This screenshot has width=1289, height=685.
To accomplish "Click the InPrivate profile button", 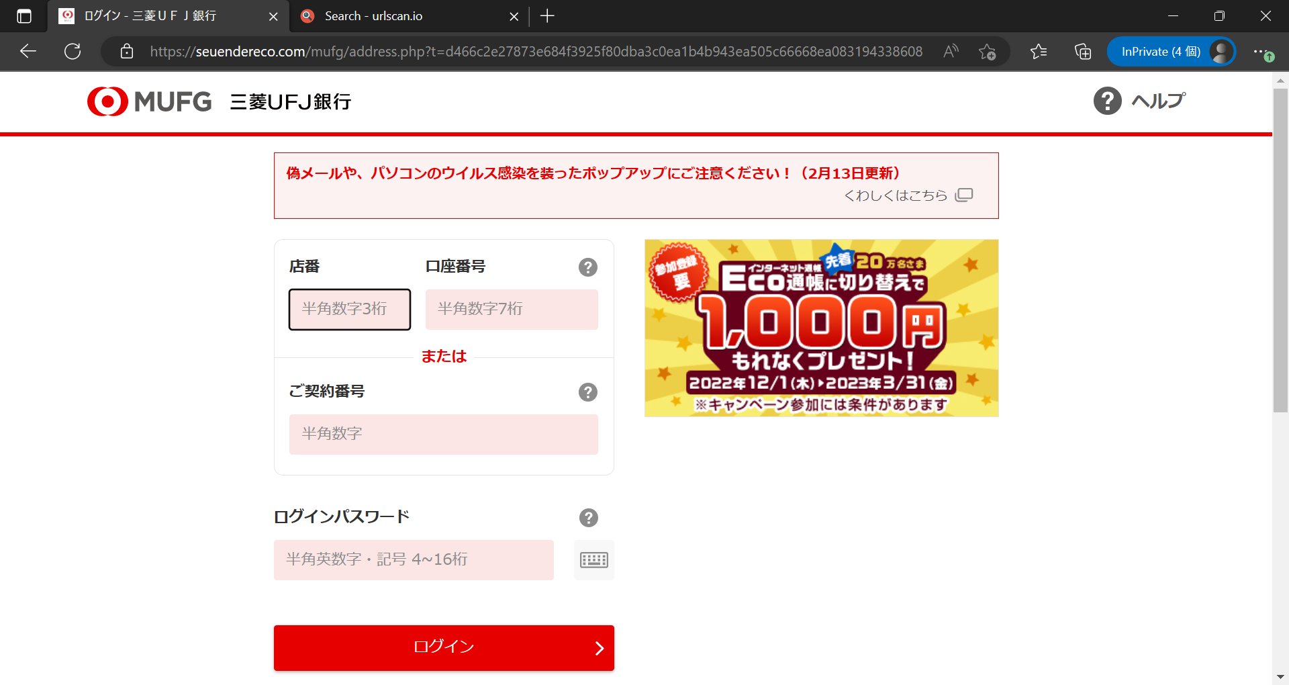I will (x=1171, y=52).
